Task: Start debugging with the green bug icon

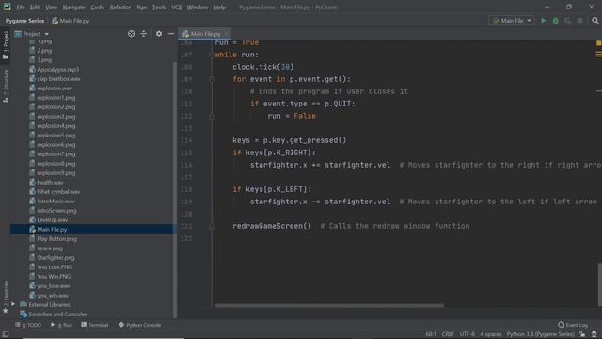Action: 556,21
